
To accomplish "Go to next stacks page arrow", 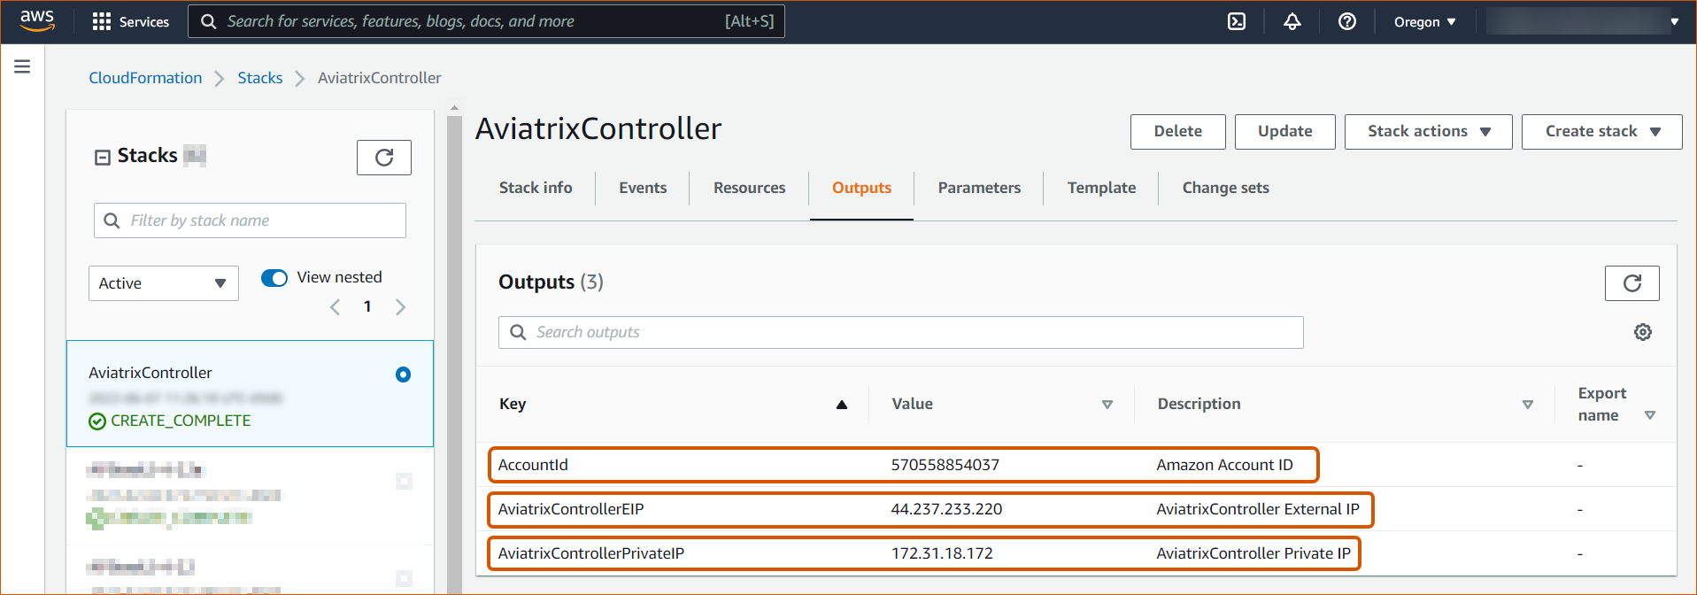I will (x=400, y=307).
